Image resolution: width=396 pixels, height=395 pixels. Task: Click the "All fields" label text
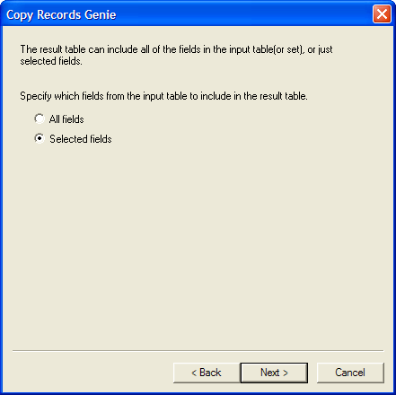tap(66, 119)
